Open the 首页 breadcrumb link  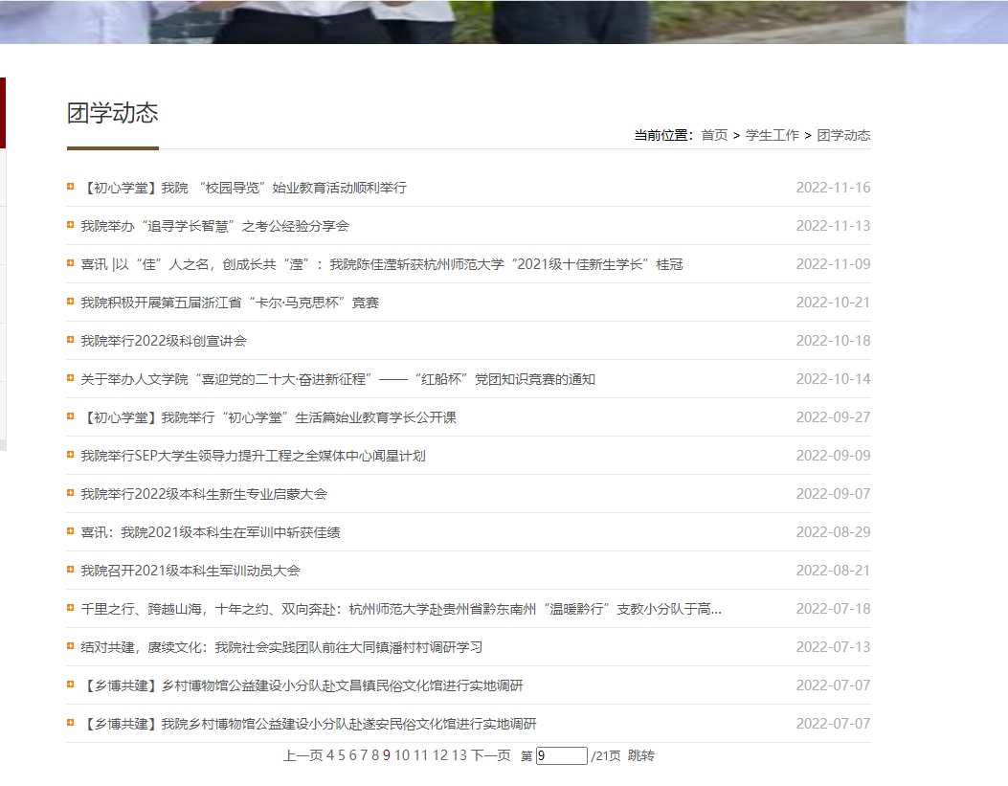[x=716, y=135]
